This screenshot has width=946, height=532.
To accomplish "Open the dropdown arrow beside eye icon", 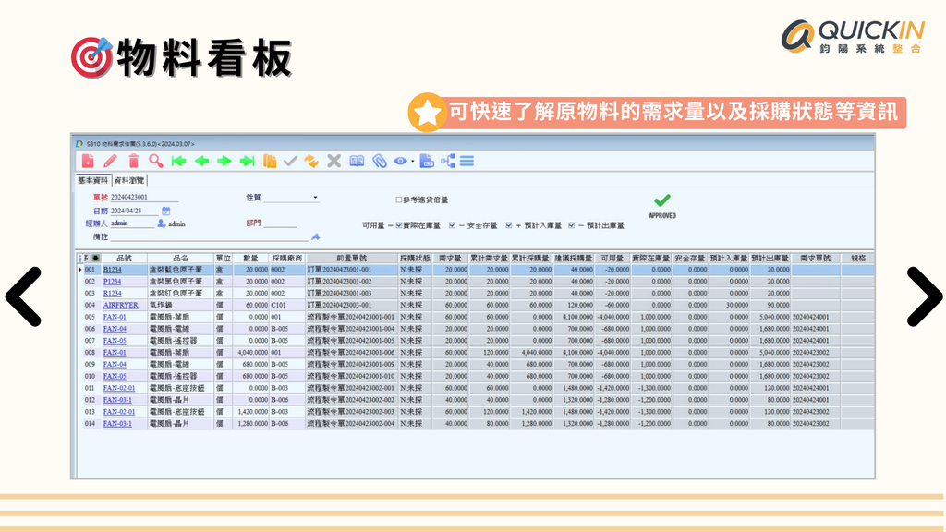I will pos(413,162).
